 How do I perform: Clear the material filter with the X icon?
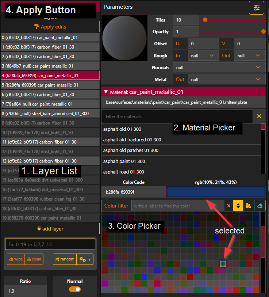point(259,116)
